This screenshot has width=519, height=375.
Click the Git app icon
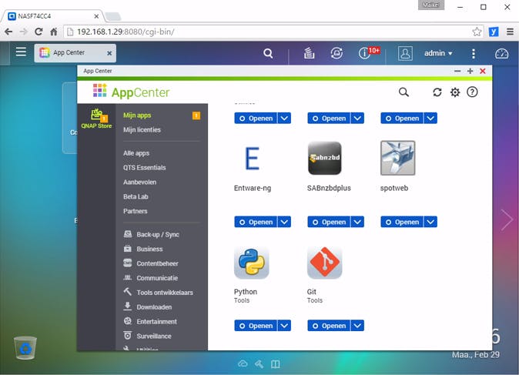tap(324, 262)
